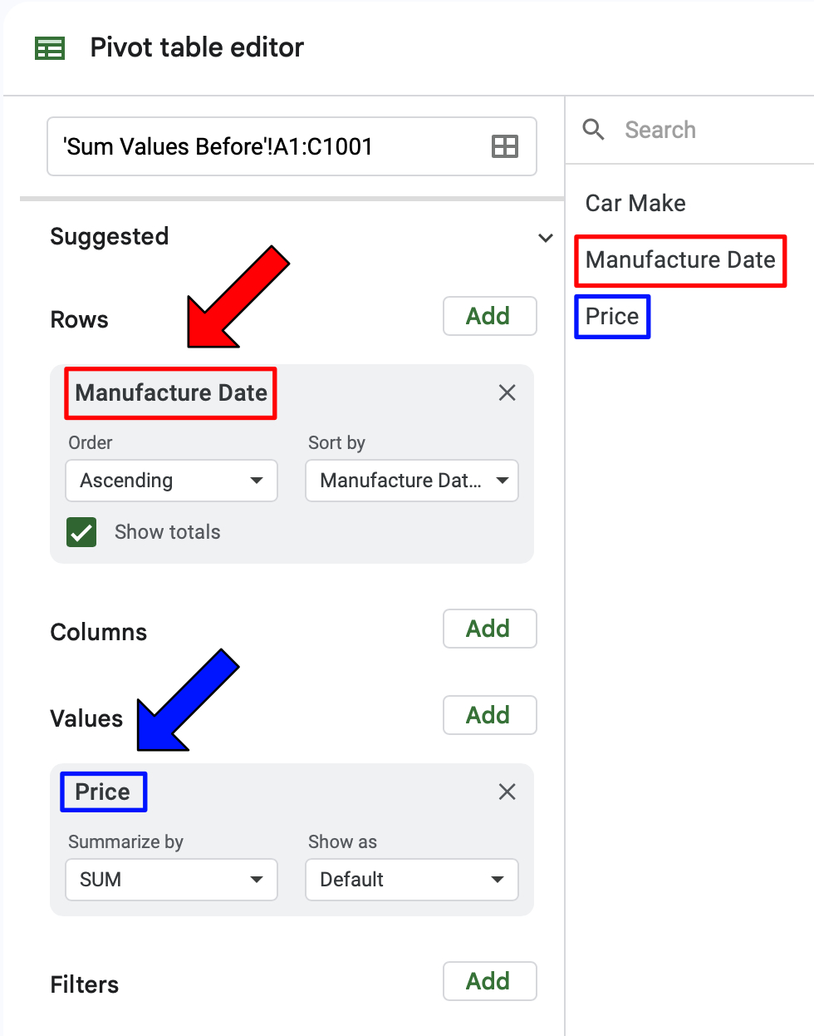Open the Summarize by SUM dropdown
This screenshot has width=814, height=1036.
click(171, 880)
